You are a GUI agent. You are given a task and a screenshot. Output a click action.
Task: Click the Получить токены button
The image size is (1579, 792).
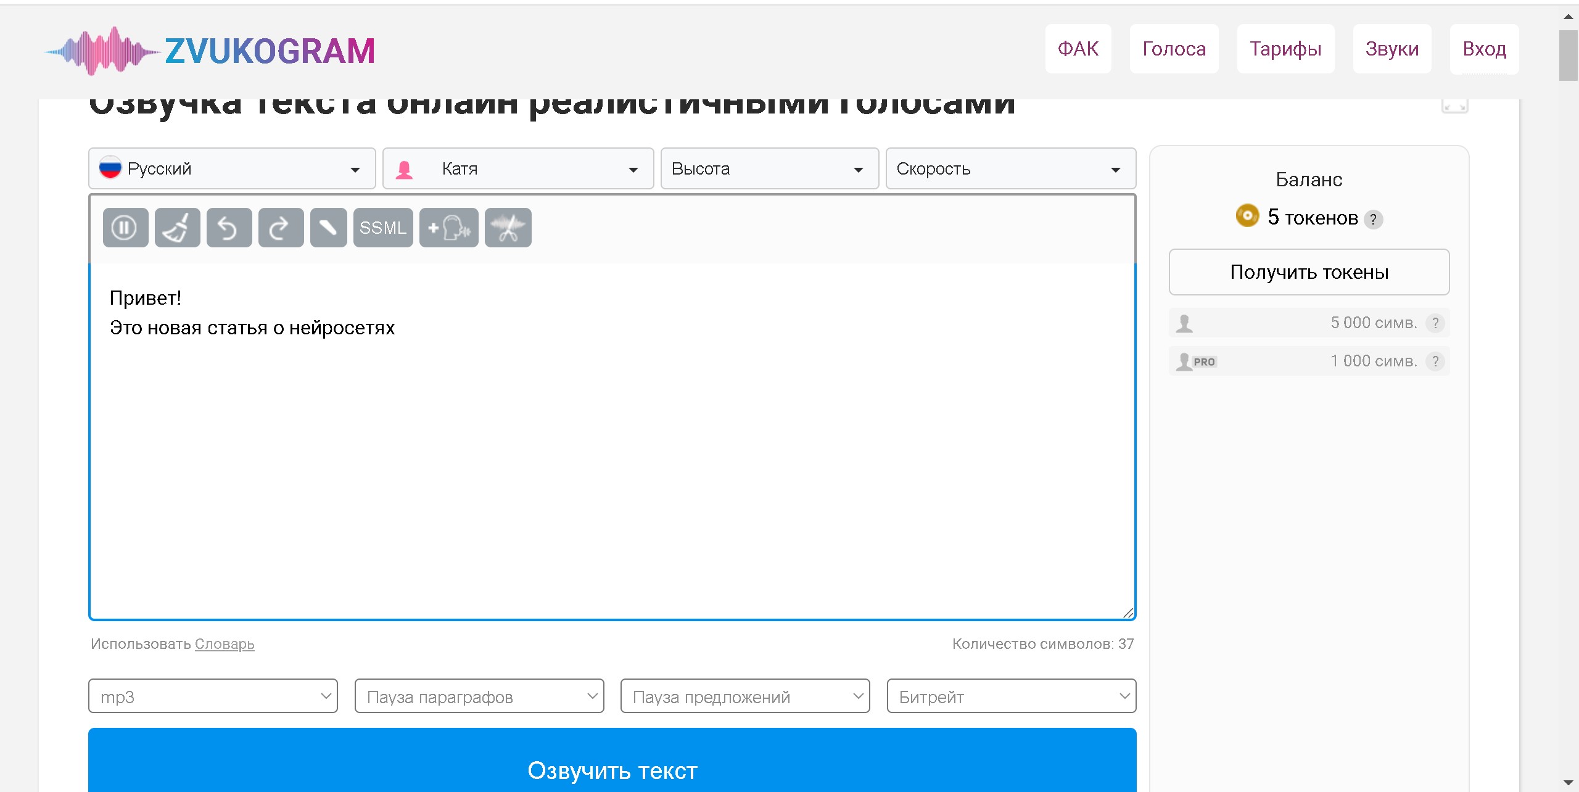coord(1309,272)
